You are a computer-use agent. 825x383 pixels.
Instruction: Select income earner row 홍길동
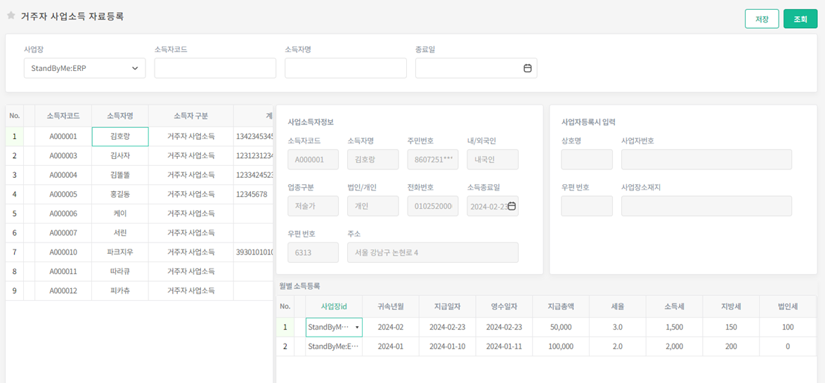119,194
